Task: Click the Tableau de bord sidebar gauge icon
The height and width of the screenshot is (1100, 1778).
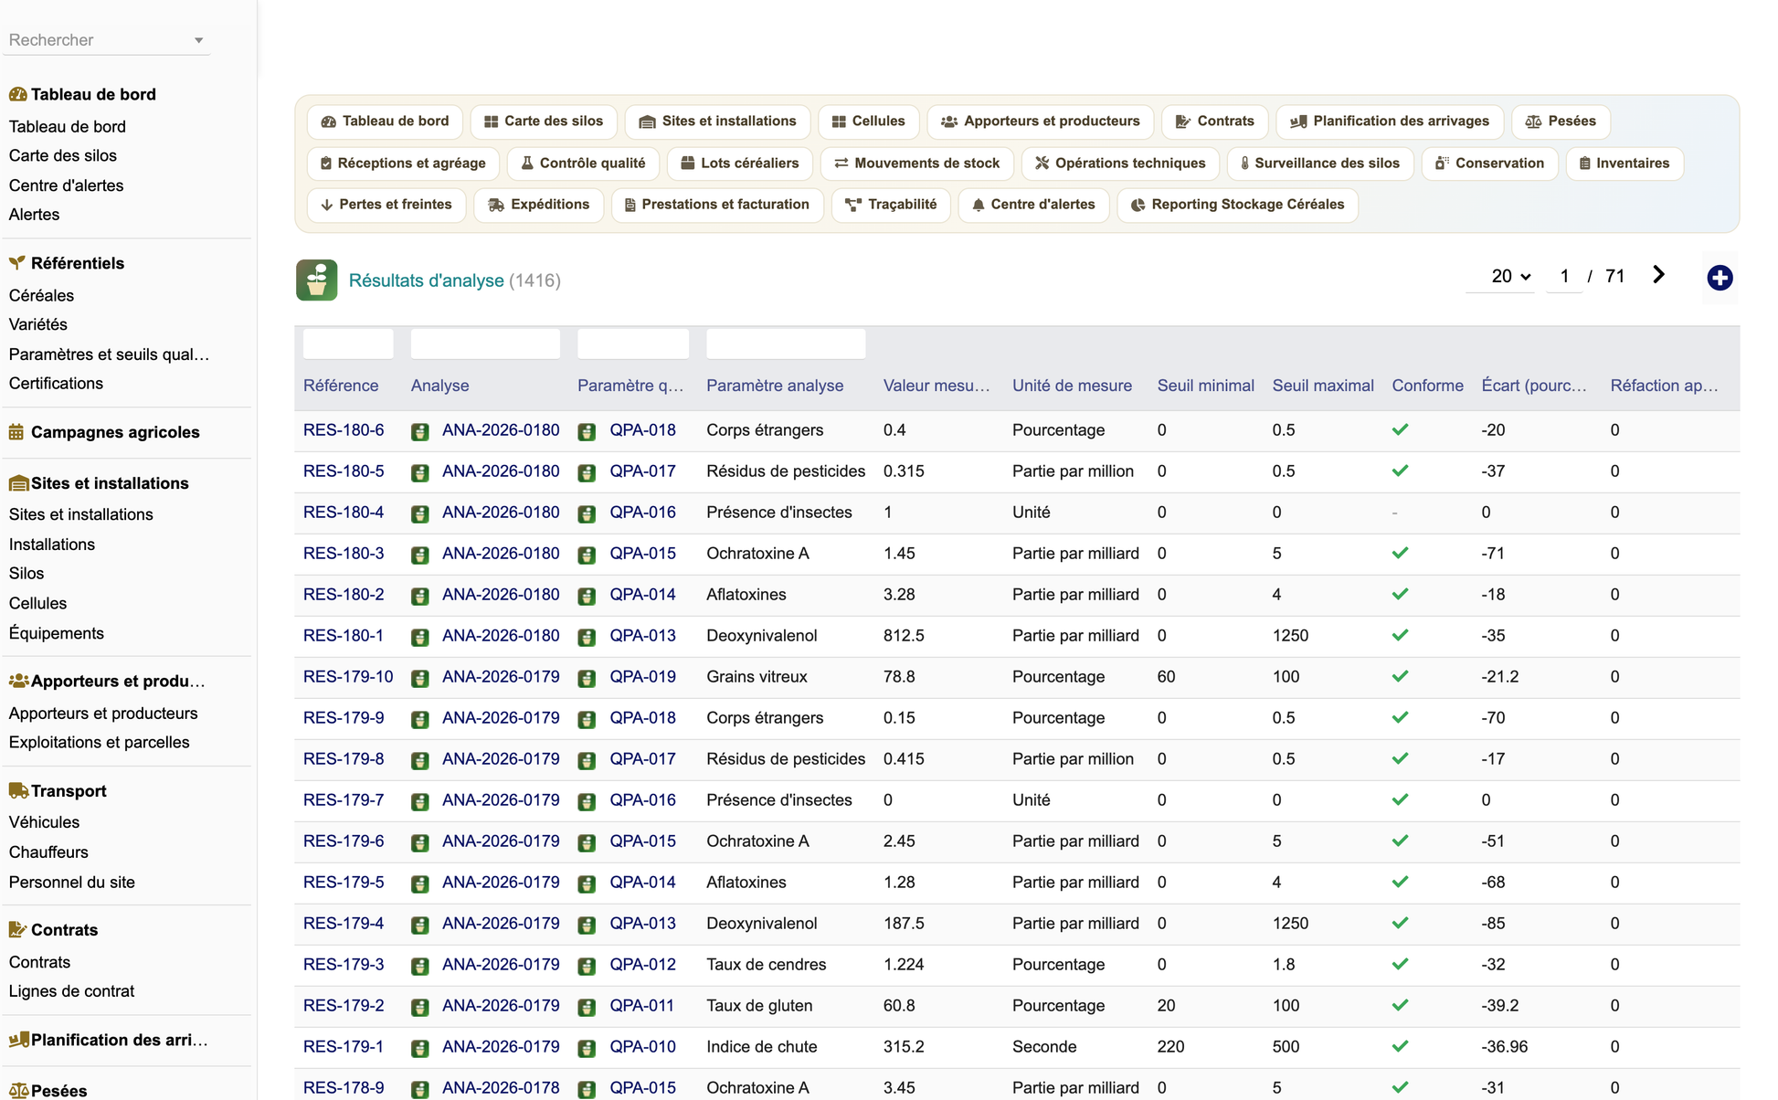Action: click(x=17, y=94)
